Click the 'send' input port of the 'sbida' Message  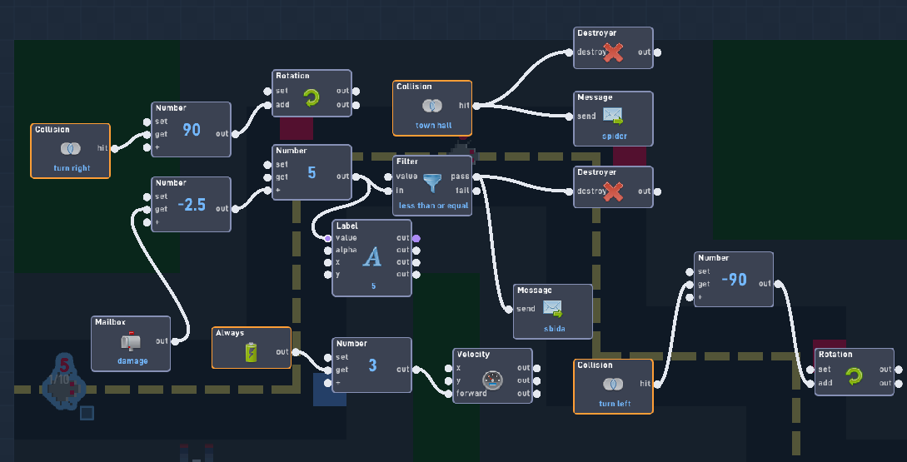[509, 310]
